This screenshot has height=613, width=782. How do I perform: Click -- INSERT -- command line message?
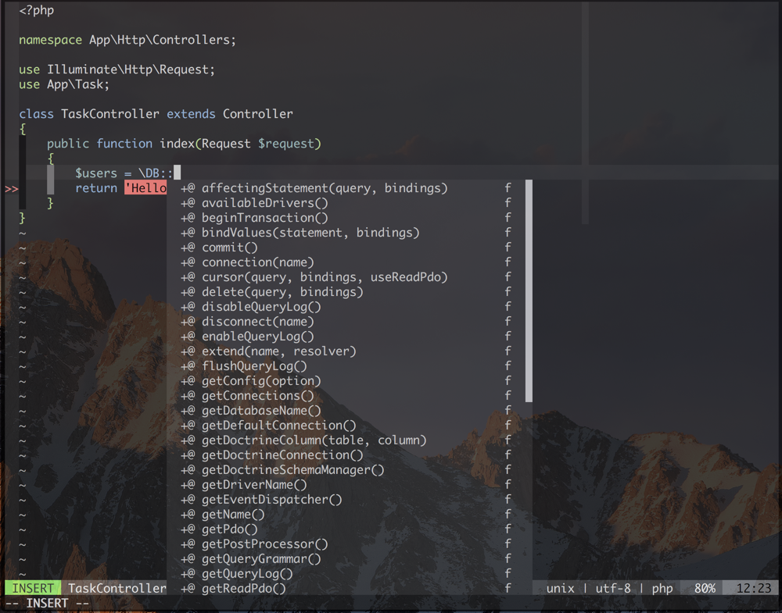pyautogui.click(x=48, y=604)
